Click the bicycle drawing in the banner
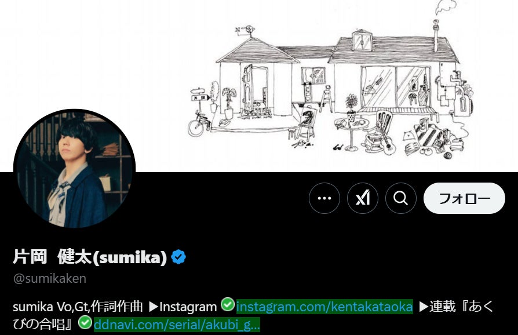The image size is (518, 335). tap(199, 125)
